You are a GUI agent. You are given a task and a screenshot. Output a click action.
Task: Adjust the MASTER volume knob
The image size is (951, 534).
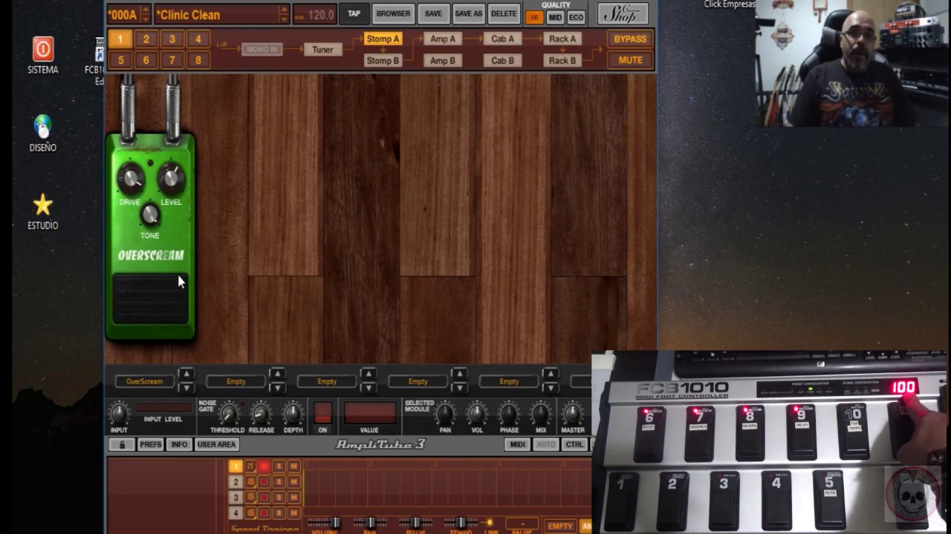[572, 414]
